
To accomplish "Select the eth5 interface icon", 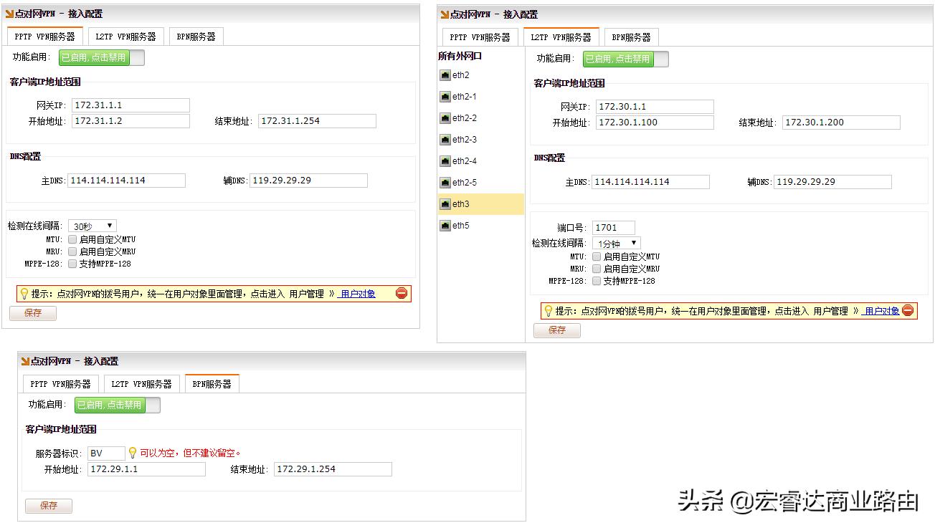I will click(446, 225).
